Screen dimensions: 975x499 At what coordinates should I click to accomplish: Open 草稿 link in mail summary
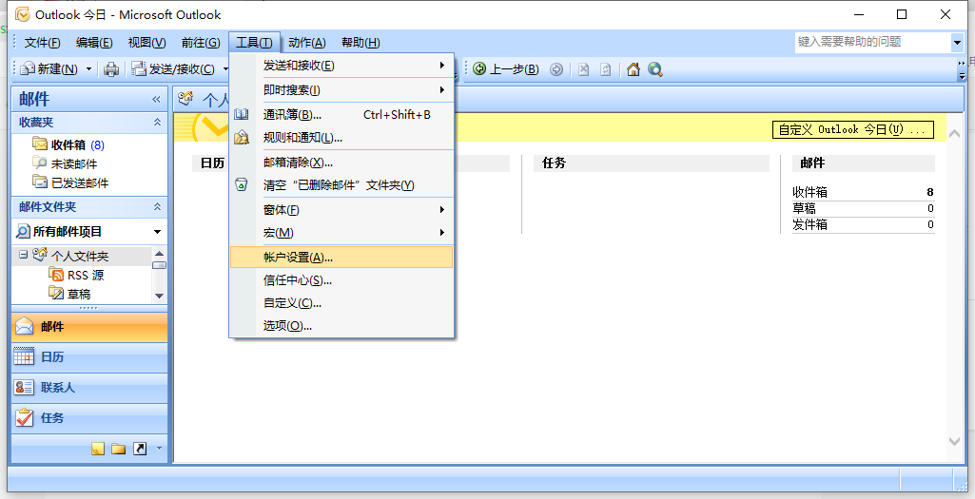[804, 208]
